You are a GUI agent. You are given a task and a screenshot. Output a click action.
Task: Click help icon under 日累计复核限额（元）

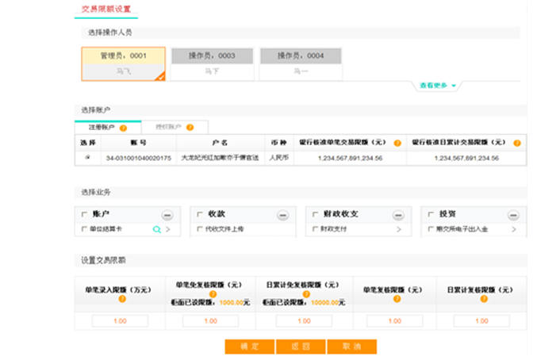pyautogui.click(x=484, y=299)
